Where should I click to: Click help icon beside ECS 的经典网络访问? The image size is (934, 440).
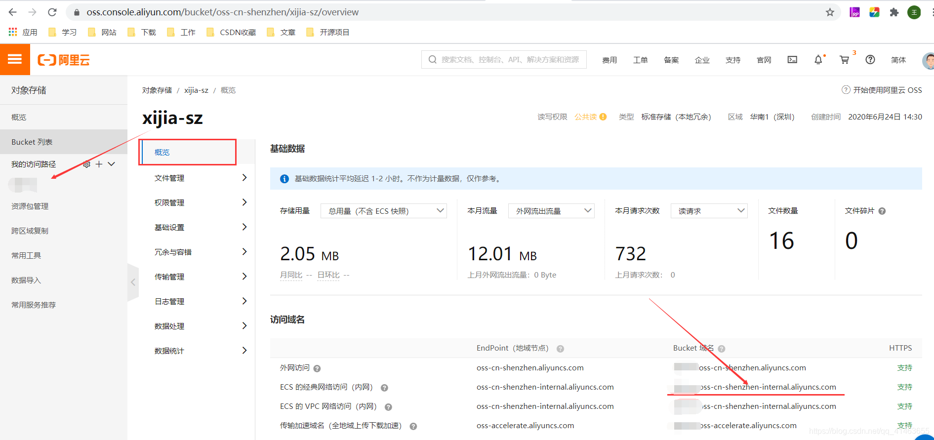tap(384, 388)
